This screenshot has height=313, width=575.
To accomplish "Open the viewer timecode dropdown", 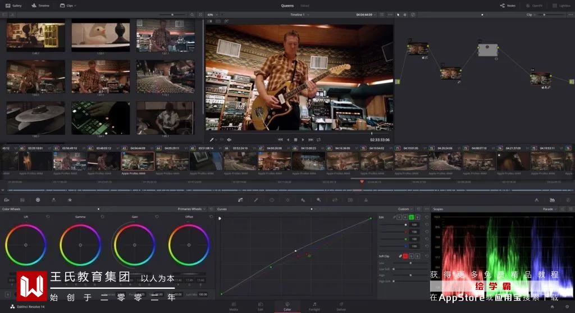I will click(x=366, y=15).
